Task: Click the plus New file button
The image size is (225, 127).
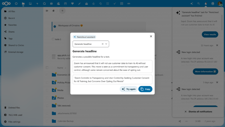Action: [x=62, y=11]
